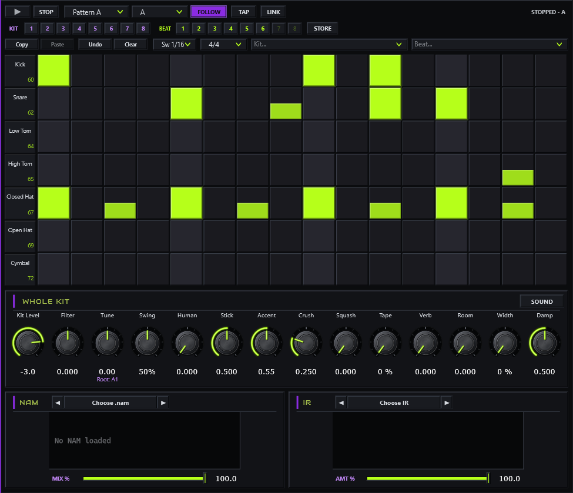Adjust the Squash knob
This screenshot has width=573, height=493.
[x=346, y=342]
